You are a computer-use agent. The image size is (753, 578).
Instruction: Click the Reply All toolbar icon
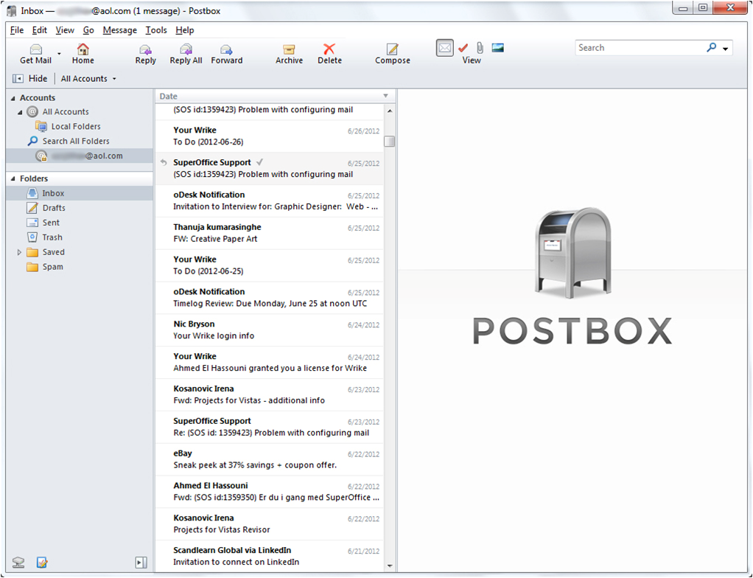pyautogui.click(x=186, y=54)
